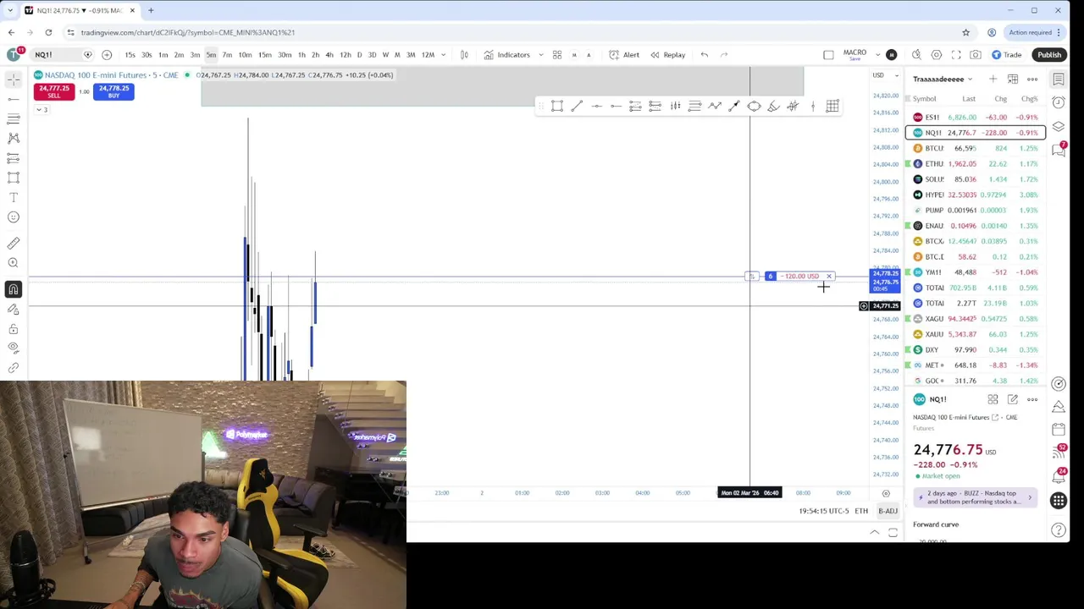This screenshot has height=609, width=1084.
Task: Open advanced view of watchlist
Action: 1013,80
